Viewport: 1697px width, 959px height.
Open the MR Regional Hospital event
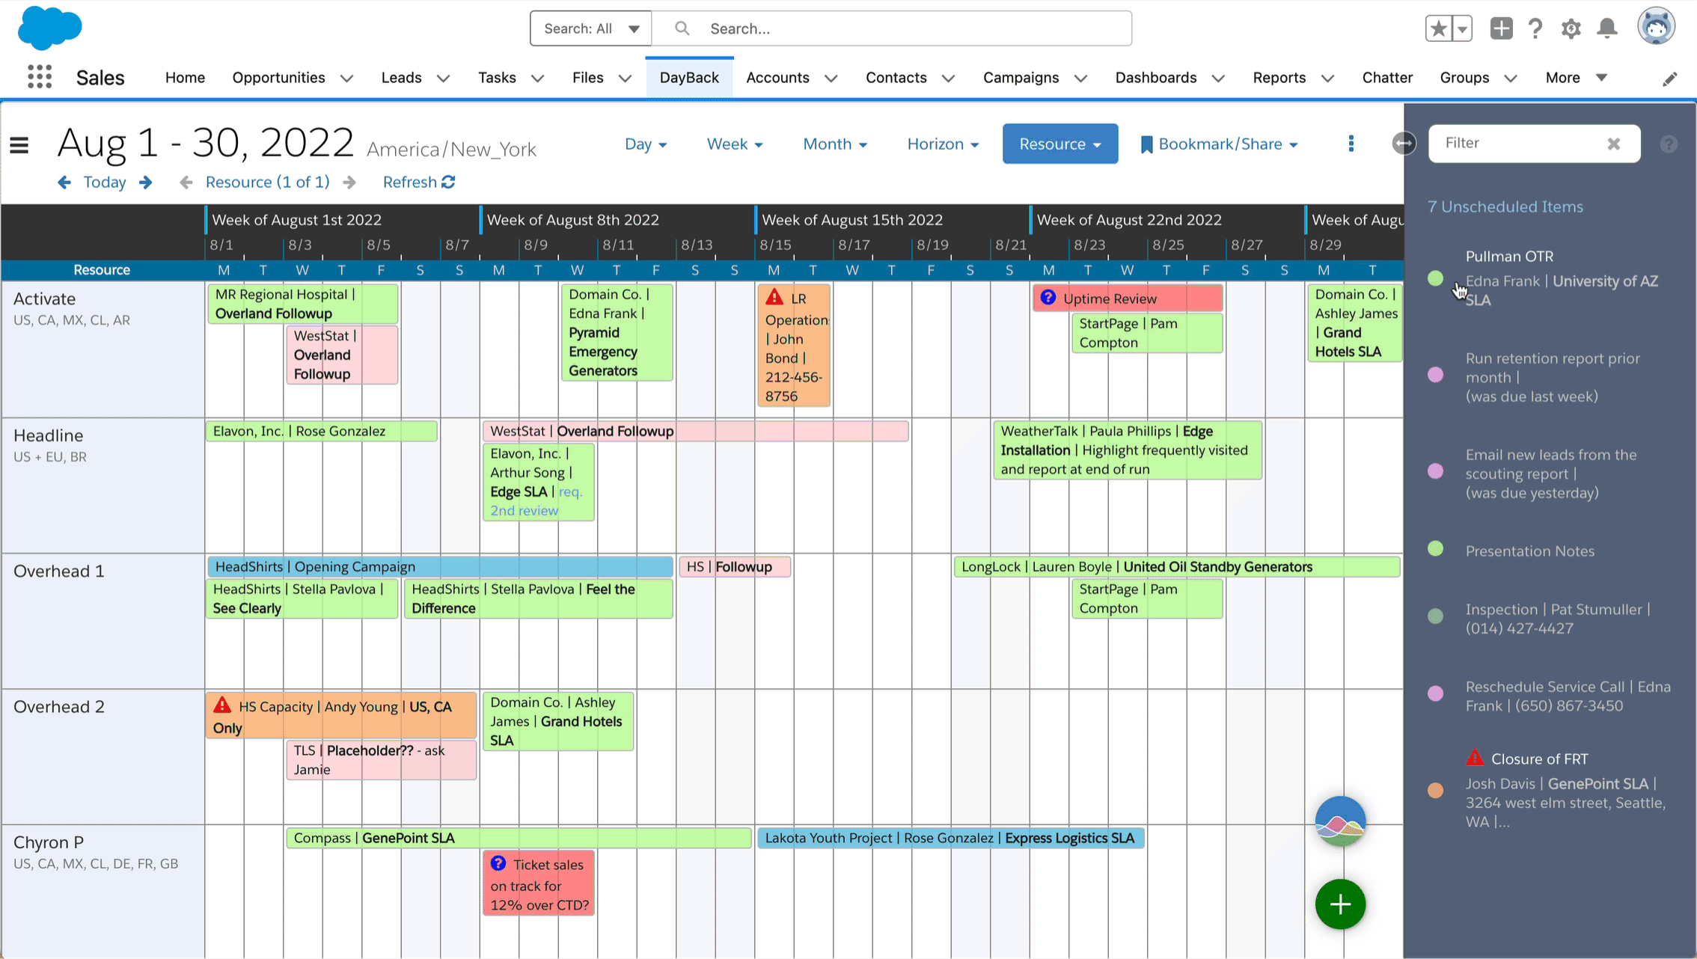pos(302,304)
